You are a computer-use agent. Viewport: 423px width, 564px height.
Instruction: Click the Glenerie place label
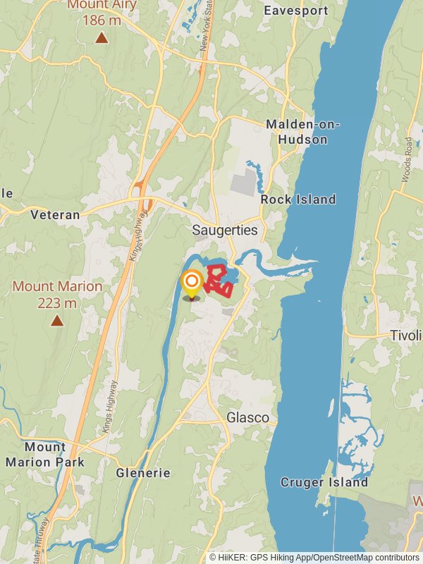(143, 473)
